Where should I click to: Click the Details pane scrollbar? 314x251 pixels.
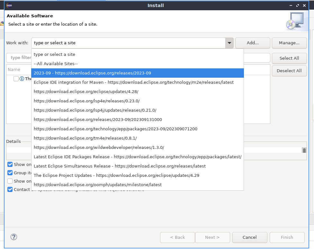click(x=304, y=150)
